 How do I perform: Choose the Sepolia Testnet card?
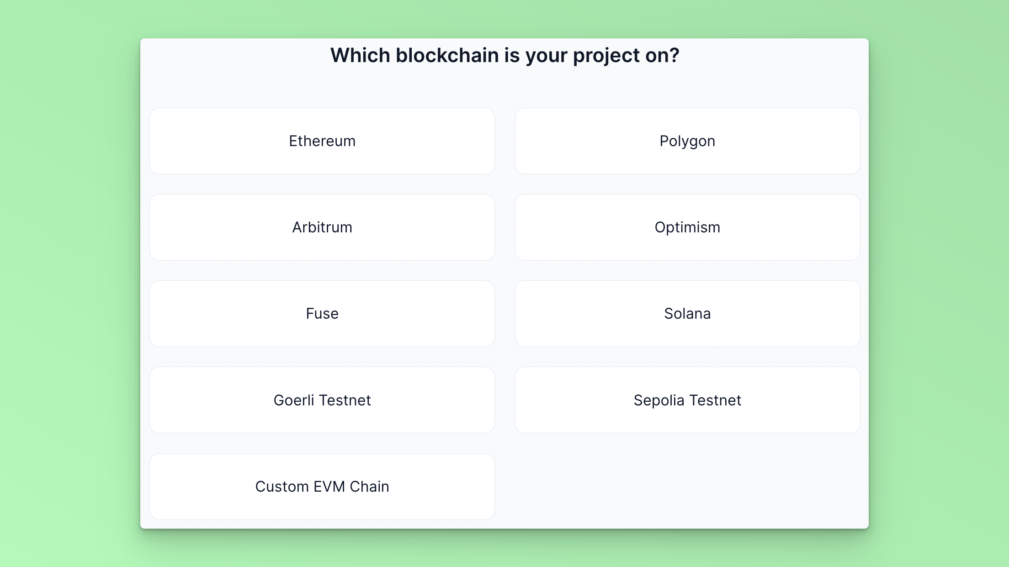688,400
